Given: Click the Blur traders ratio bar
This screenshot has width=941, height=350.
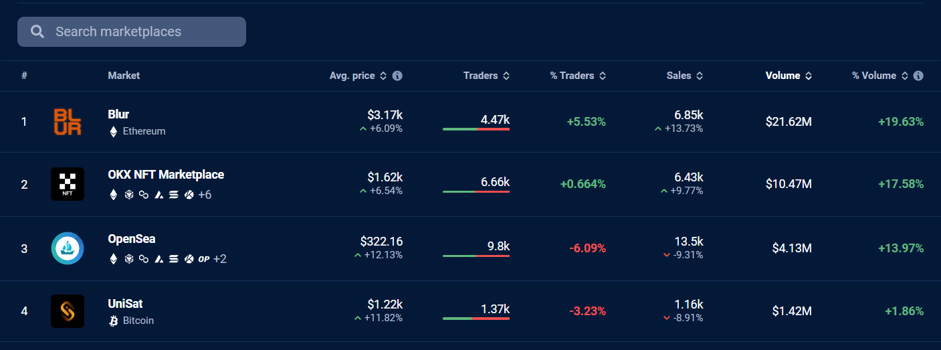Looking at the screenshot, I should coord(476,128).
